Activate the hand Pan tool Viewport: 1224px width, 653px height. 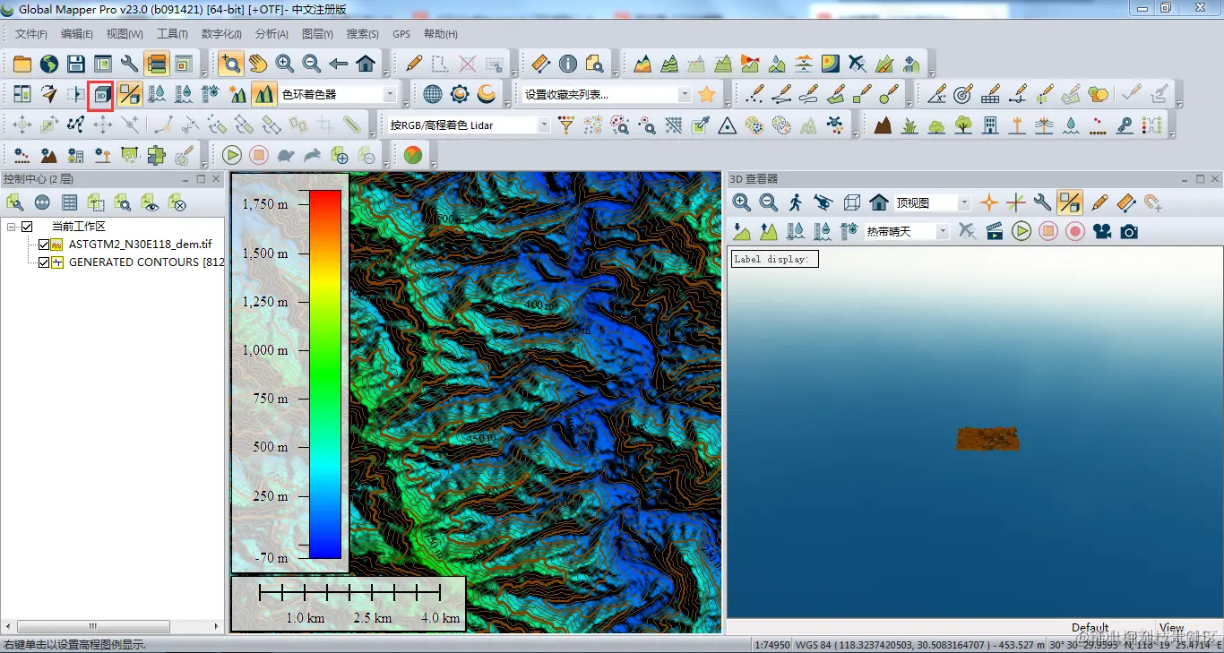coord(258,64)
